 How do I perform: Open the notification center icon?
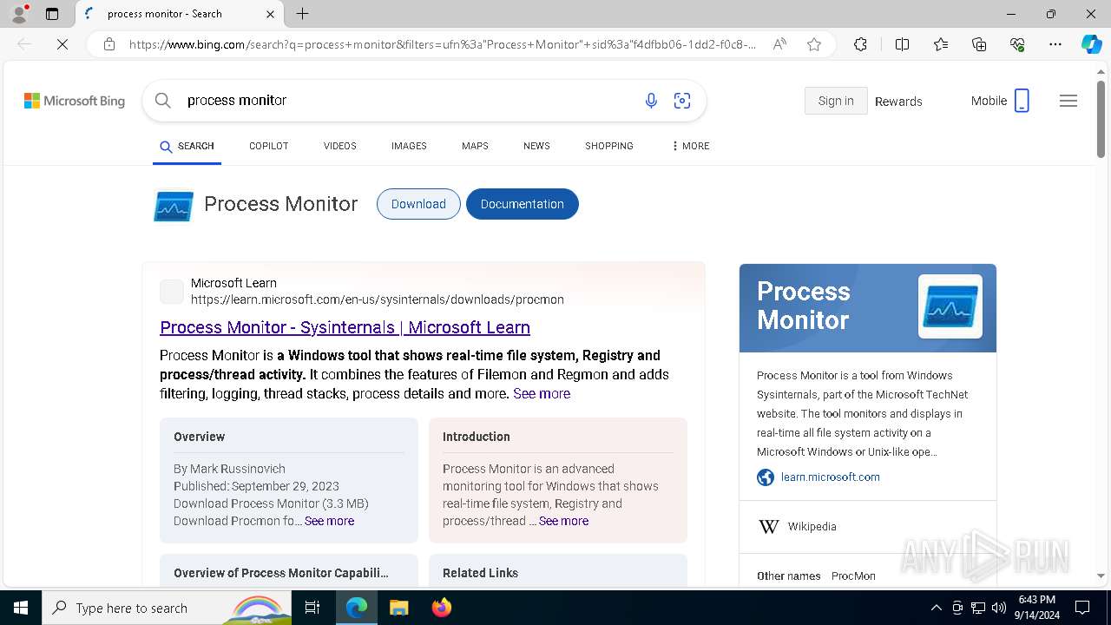pos(1082,608)
